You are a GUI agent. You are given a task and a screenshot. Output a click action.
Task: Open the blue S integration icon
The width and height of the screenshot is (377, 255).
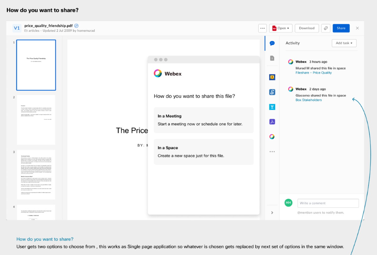(272, 92)
